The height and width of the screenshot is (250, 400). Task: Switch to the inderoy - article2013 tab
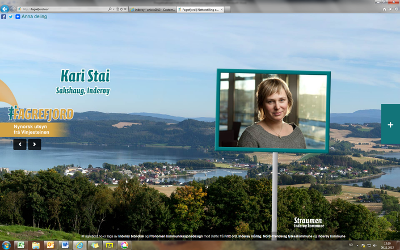click(153, 10)
